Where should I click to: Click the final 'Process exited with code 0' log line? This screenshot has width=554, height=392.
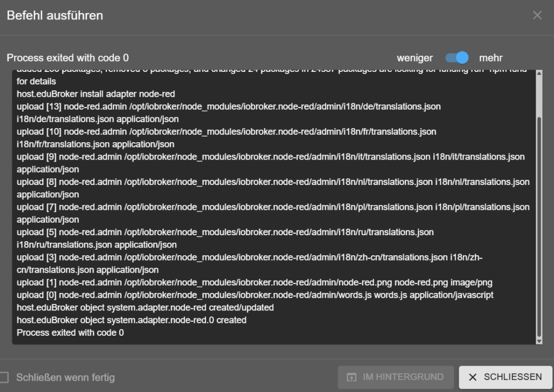[x=70, y=333]
